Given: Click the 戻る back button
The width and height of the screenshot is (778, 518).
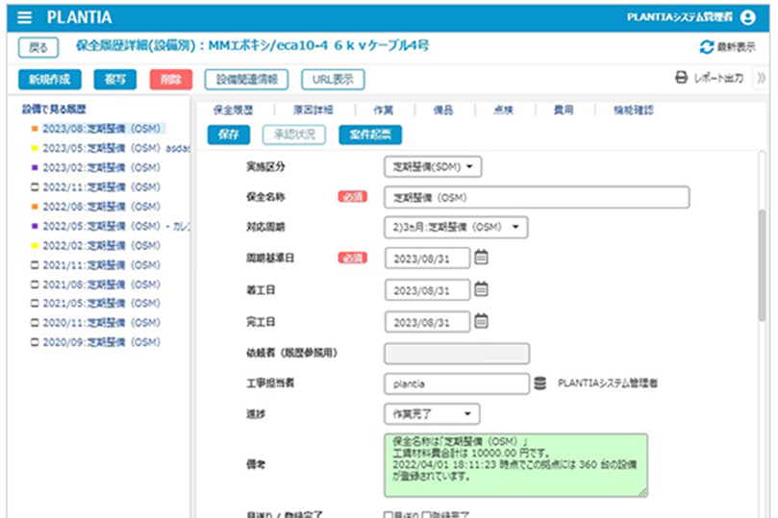Looking at the screenshot, I should click(x=38, y=48).
